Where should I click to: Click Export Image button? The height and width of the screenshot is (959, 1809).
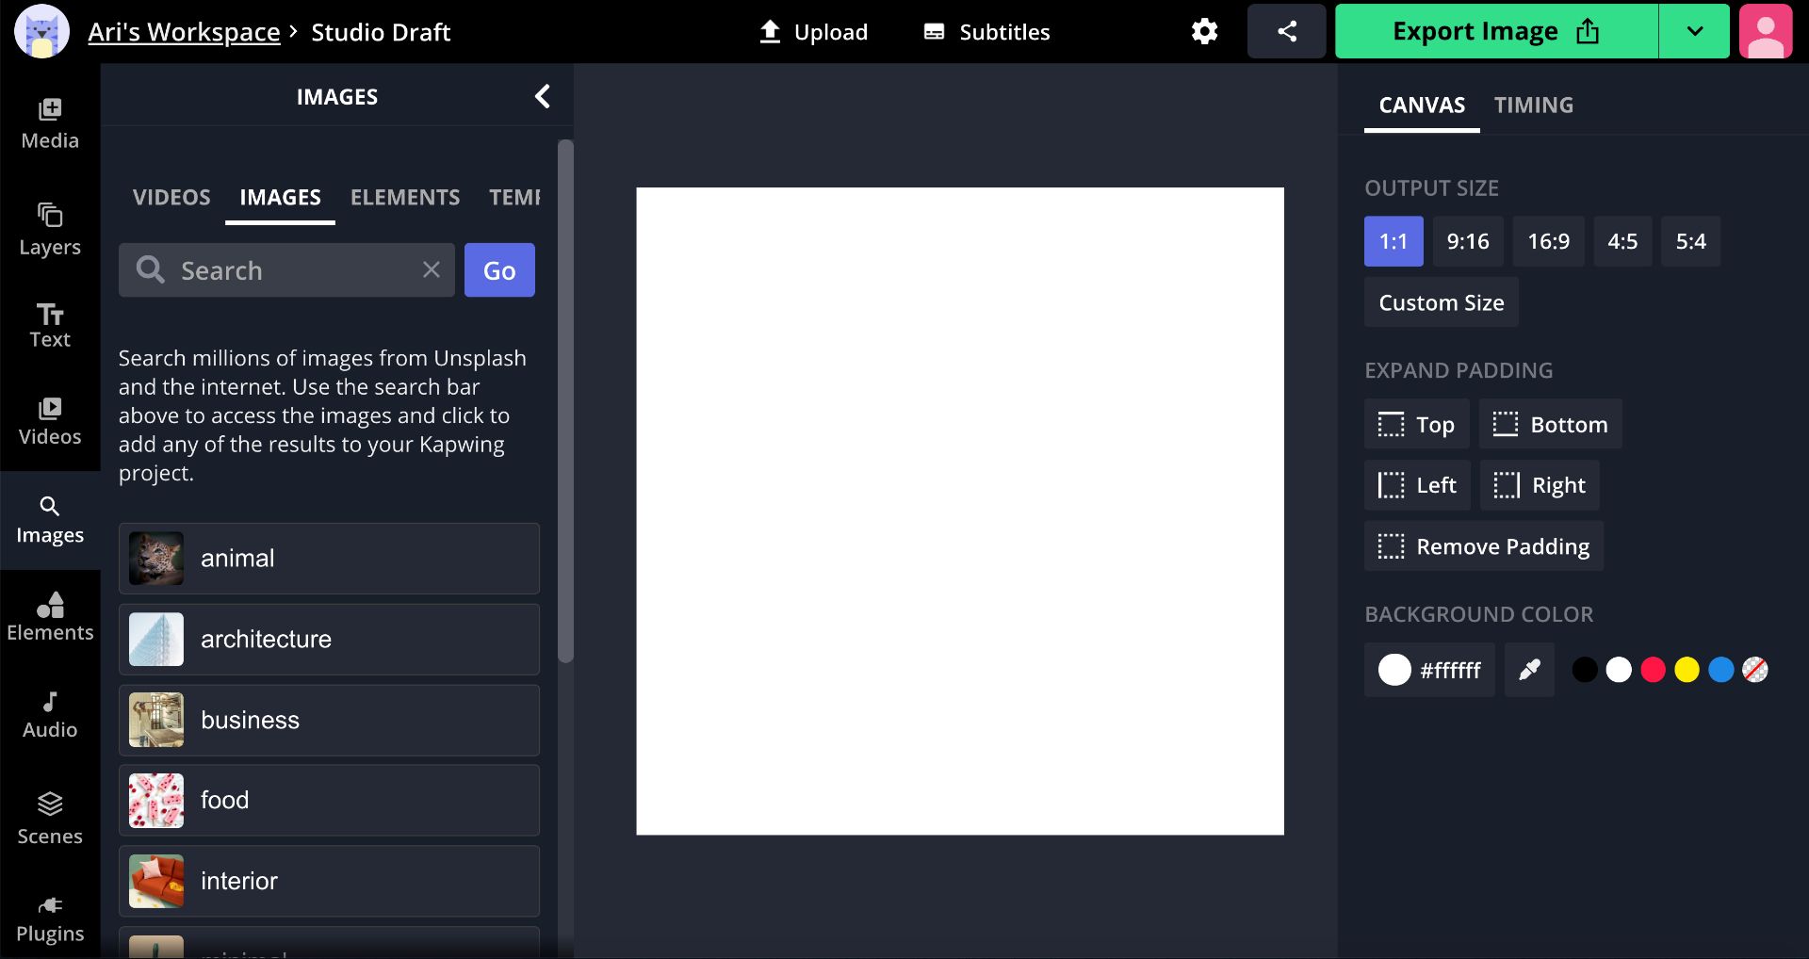point(1496,31)
